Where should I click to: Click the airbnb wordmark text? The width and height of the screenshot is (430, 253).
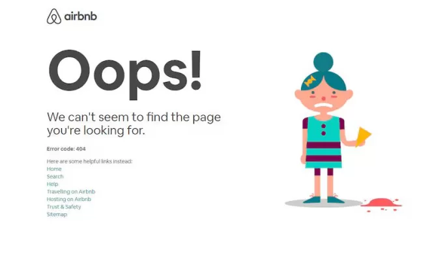click(81, 17)
